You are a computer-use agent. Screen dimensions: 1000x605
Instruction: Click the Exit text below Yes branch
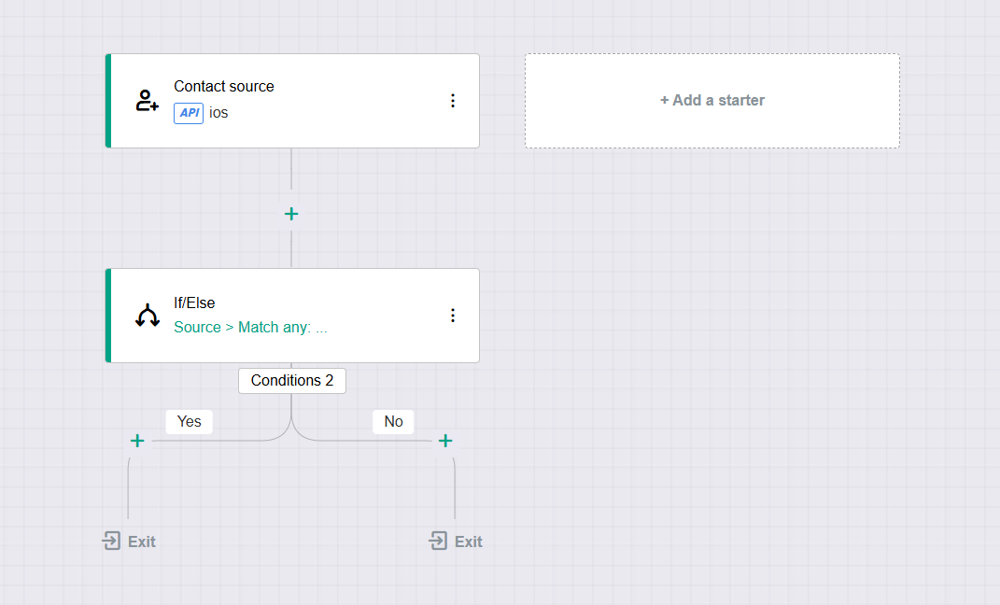tap(142, 542)
